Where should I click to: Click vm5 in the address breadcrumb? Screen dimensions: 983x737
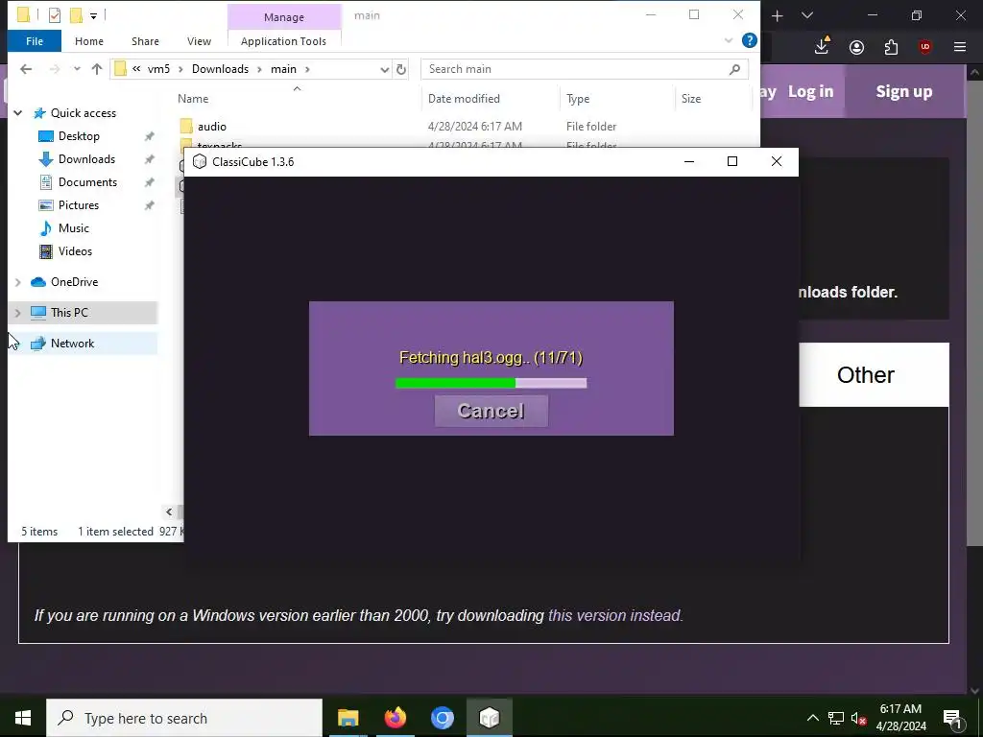click(158, 69)
